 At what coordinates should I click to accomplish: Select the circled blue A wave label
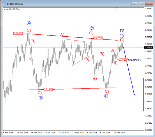[29, 23]
